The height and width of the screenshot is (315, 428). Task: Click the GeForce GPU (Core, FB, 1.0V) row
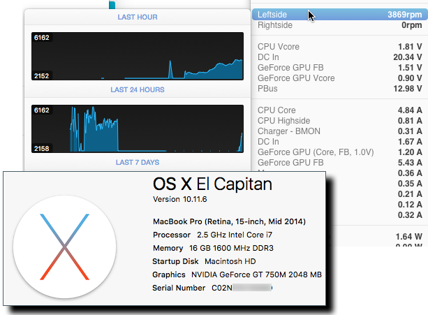pyautogui.click(x=339, y=152)
